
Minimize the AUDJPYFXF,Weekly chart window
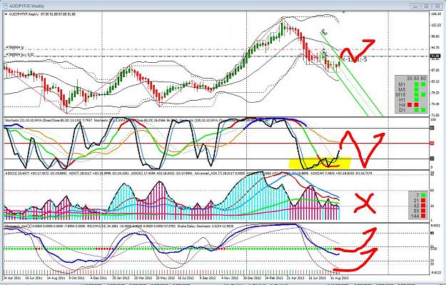click(x=415, y=6)
